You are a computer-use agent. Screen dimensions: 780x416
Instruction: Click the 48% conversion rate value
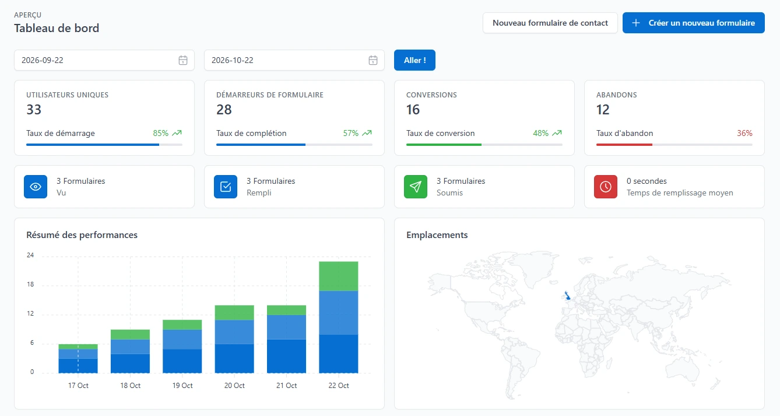[541, 133]
